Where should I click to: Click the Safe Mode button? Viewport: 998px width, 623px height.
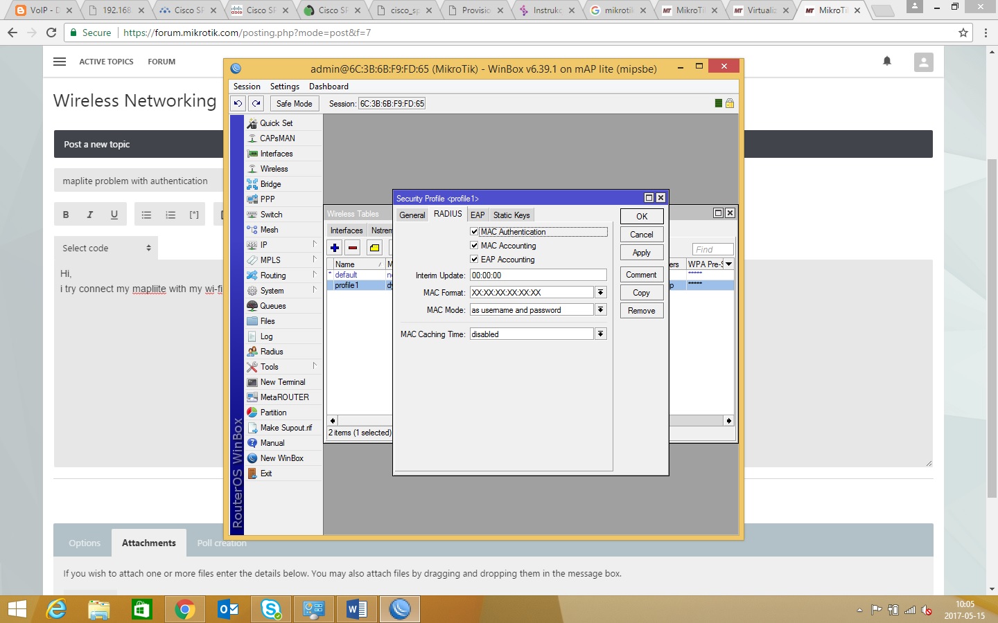(x=294, y=104)
